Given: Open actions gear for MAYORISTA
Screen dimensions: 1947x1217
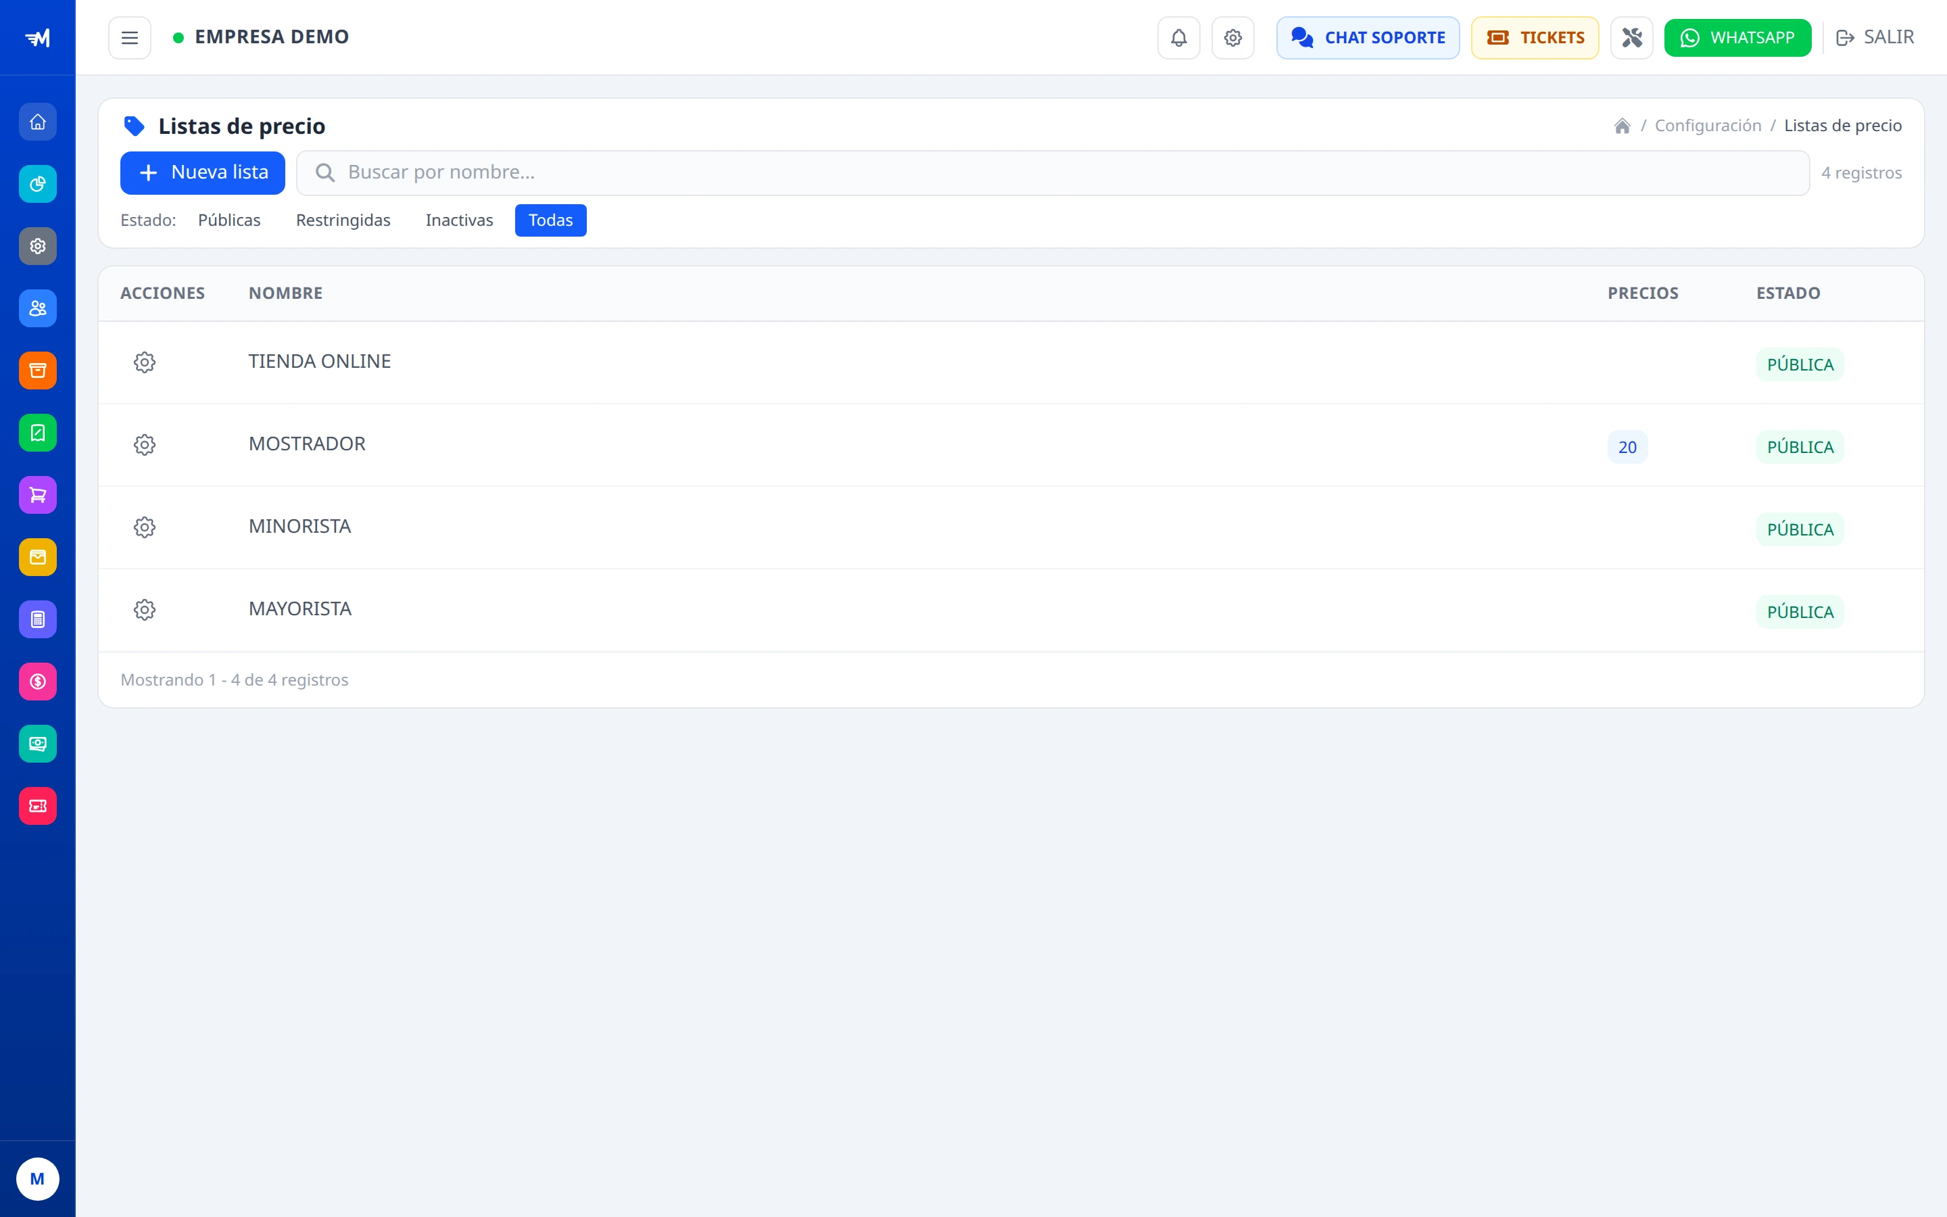Looking at the screenshot, I should pyautogui.click(x=145, y=610).
